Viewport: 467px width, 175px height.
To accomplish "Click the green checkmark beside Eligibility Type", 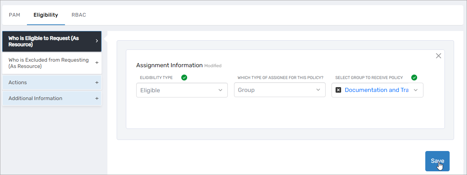I will coord(184,78).
